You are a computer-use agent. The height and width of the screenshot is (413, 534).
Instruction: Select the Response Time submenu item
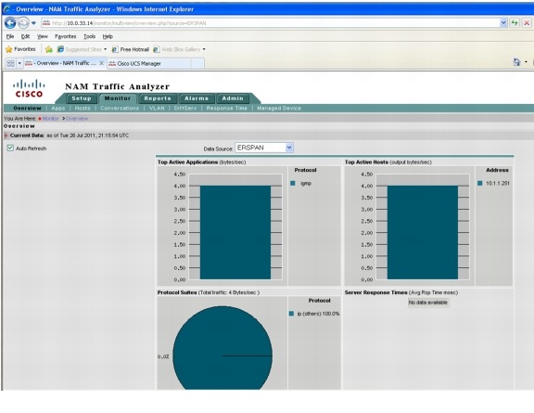226,109
